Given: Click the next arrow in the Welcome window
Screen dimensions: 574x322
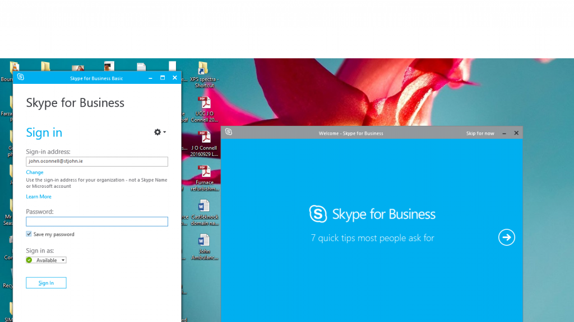Looking at the screenshot, I should (507, 238).
